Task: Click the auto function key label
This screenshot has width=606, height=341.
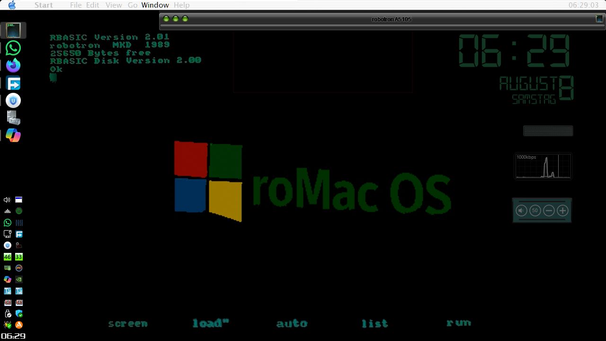Action: pos(292,323)
